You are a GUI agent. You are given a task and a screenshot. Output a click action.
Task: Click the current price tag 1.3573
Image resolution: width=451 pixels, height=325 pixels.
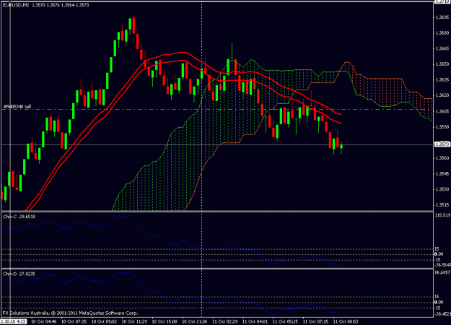pos(442,144)
